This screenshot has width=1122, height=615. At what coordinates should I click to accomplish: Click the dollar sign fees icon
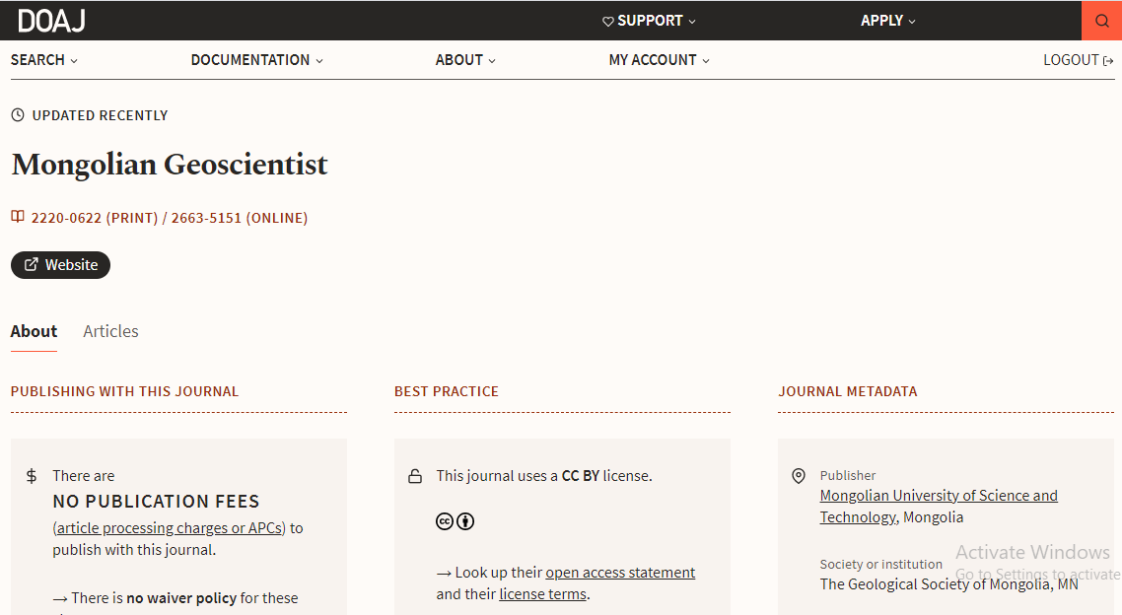click(x=32, y=476)
